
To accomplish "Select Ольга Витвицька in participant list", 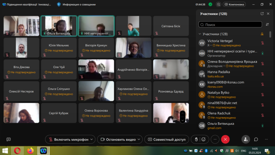I will point(231,126).
